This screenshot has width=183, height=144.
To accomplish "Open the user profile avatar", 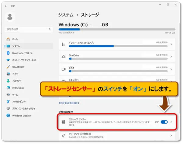I will click(x=10, y=17).
